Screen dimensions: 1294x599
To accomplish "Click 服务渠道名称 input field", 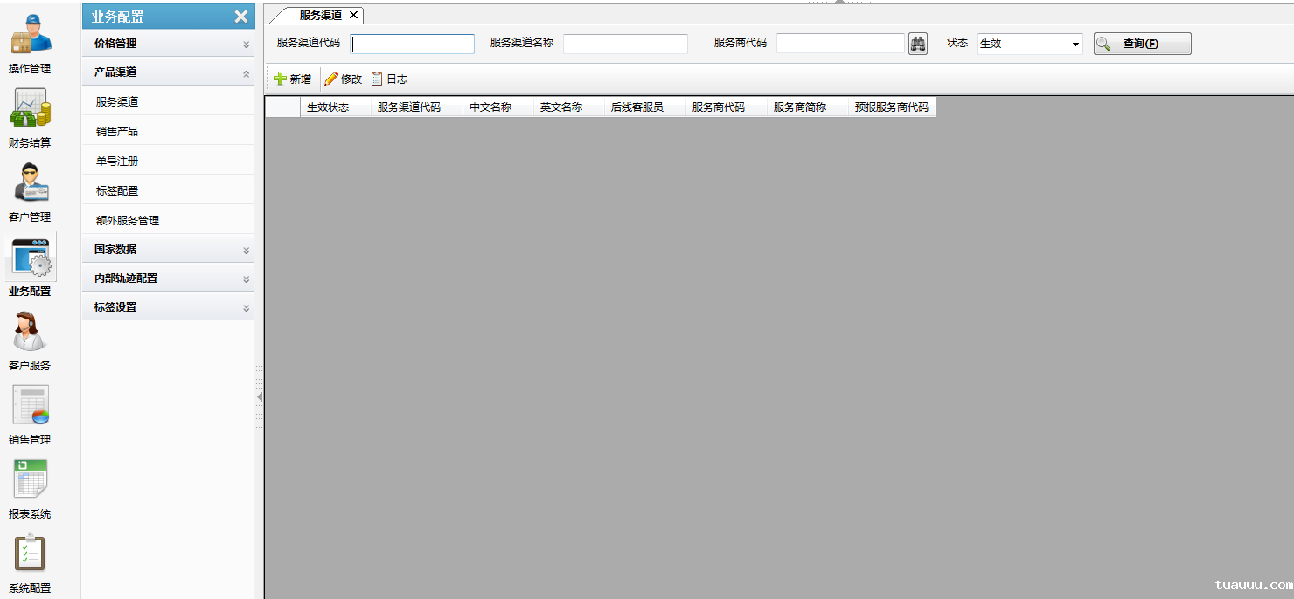I will click(625, 44).
